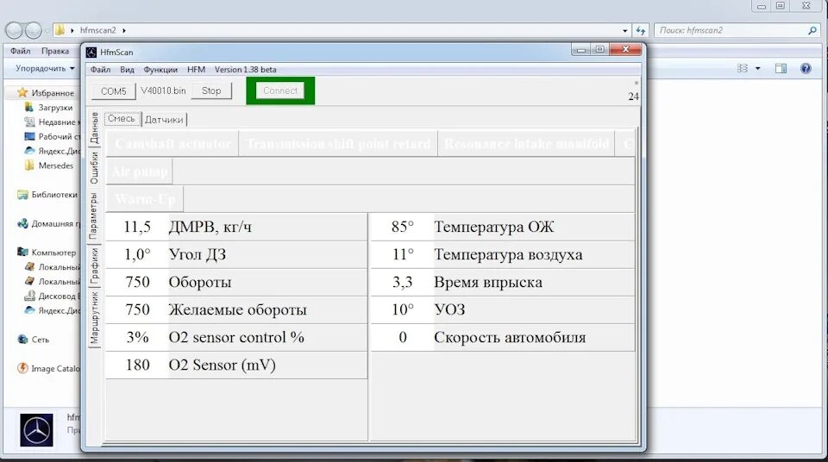Screen dimensions: 828x462
Task: Click the HfmScan title bar app icon
Action: [x=91, y=53]
